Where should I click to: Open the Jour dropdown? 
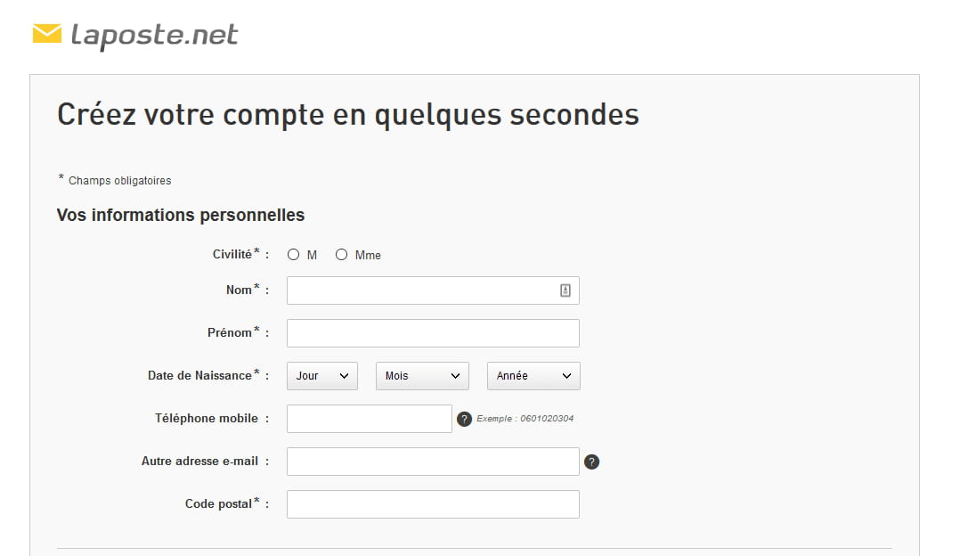click(x=321, y=376)
